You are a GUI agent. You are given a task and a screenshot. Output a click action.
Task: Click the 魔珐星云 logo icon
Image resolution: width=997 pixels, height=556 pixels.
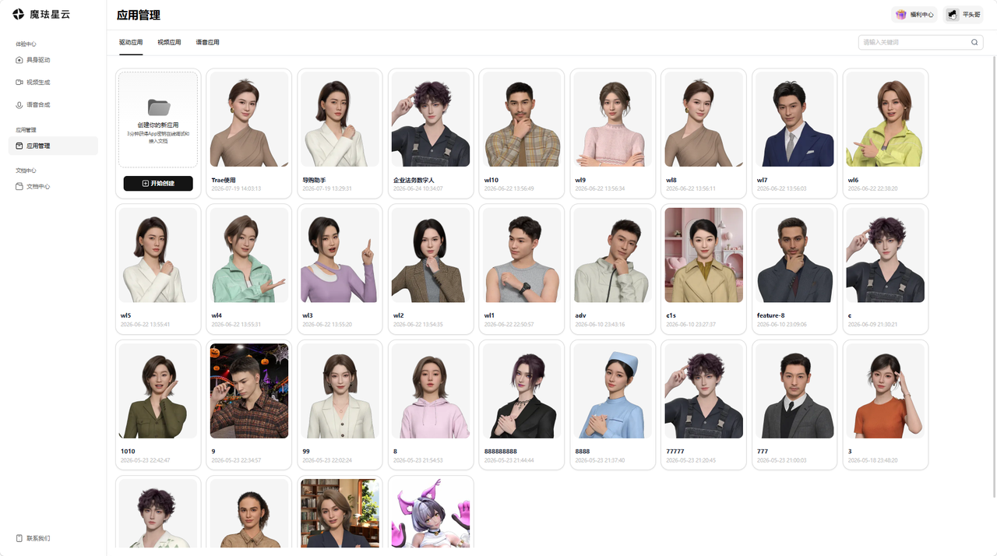pyautogui.click(x=19, y=14)
